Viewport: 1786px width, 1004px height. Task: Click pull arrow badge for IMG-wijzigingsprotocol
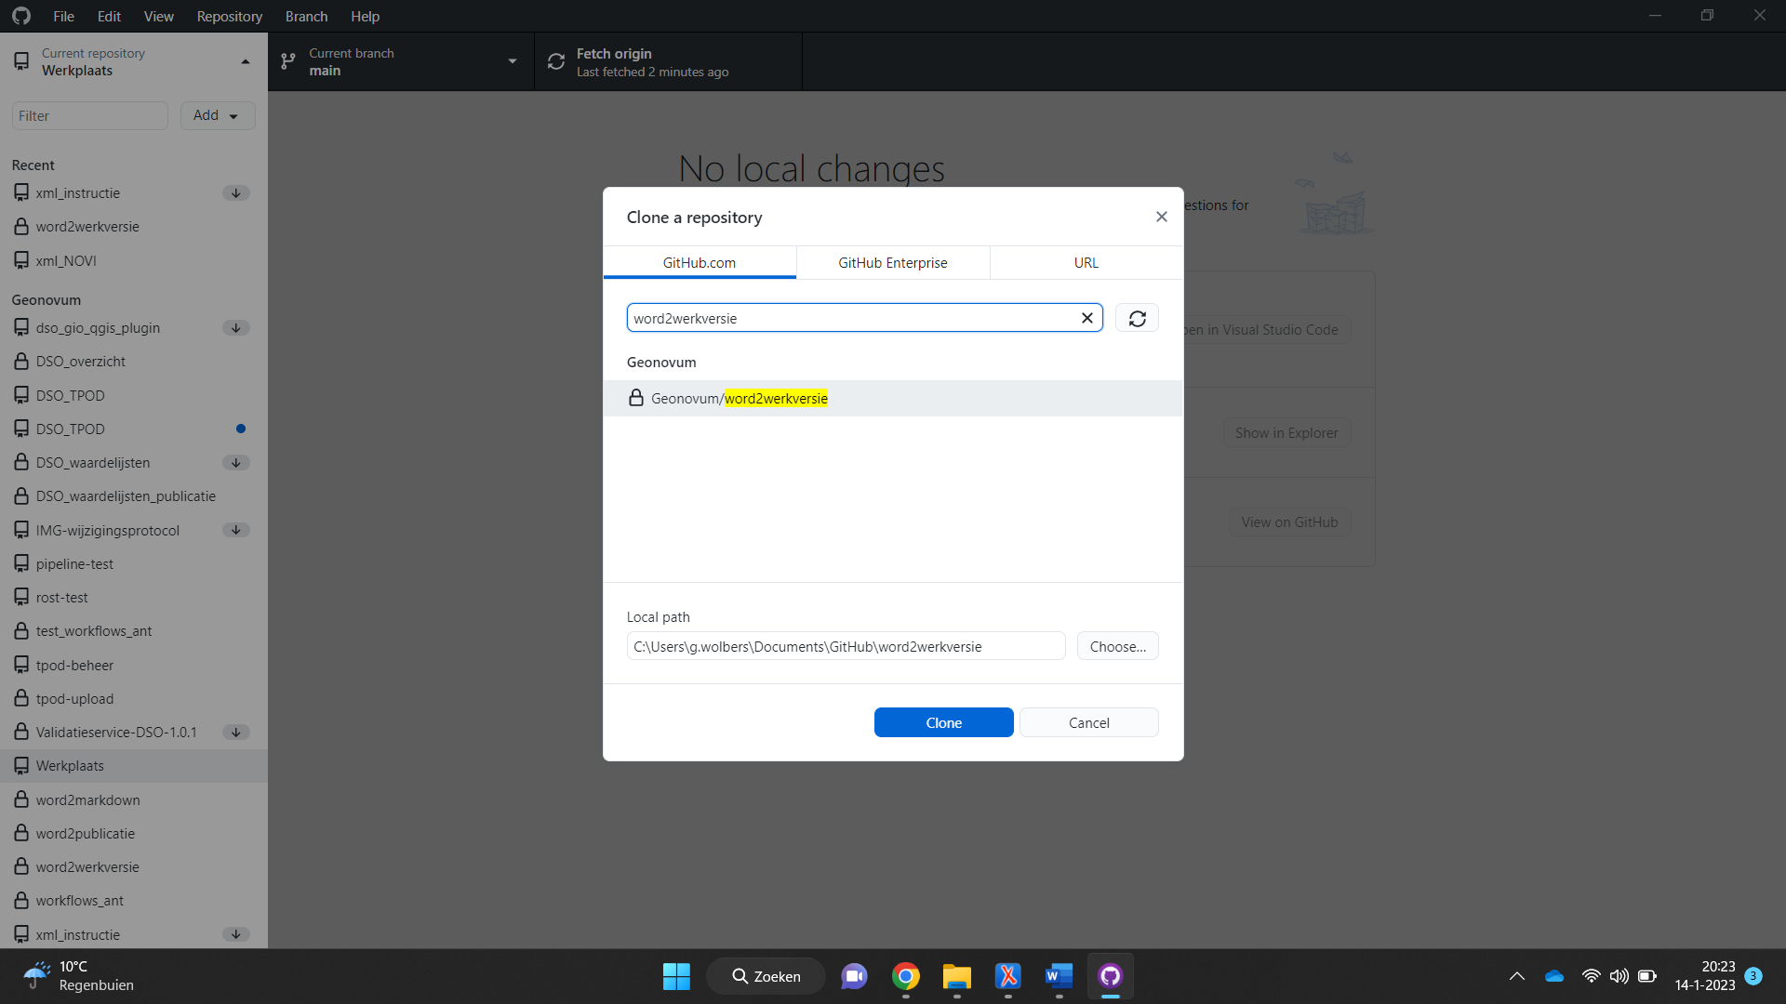point(236,530)
